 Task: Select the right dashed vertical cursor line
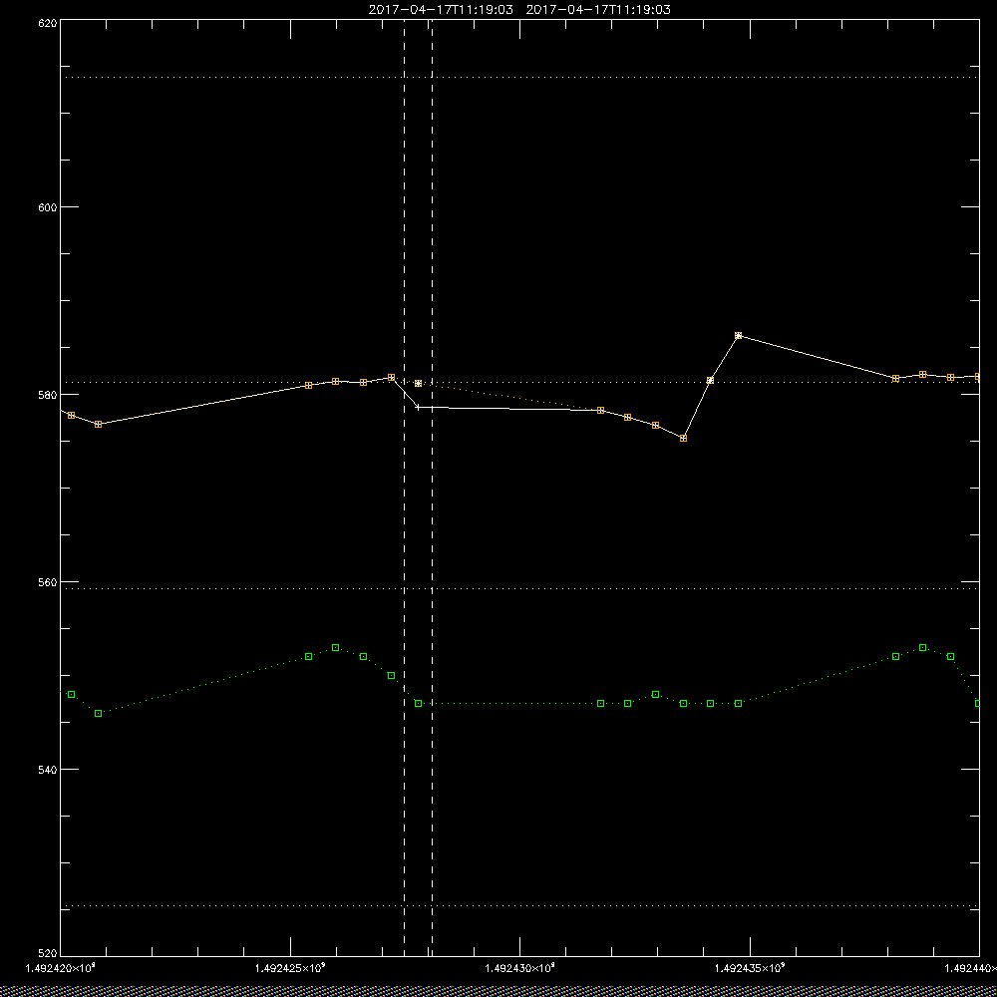(x=433, y=487)
